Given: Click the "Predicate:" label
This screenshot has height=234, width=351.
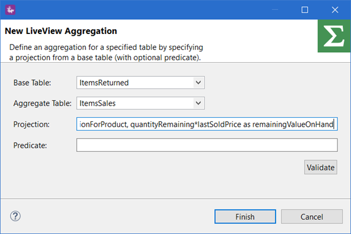Looking at the screenshot, I should pos(30,145).
